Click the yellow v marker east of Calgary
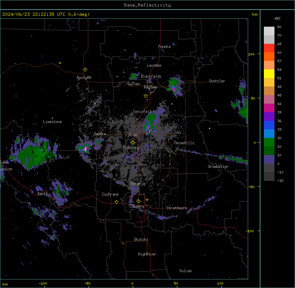The height and width of the screenshot is (288, 295). tap(147, 200)
